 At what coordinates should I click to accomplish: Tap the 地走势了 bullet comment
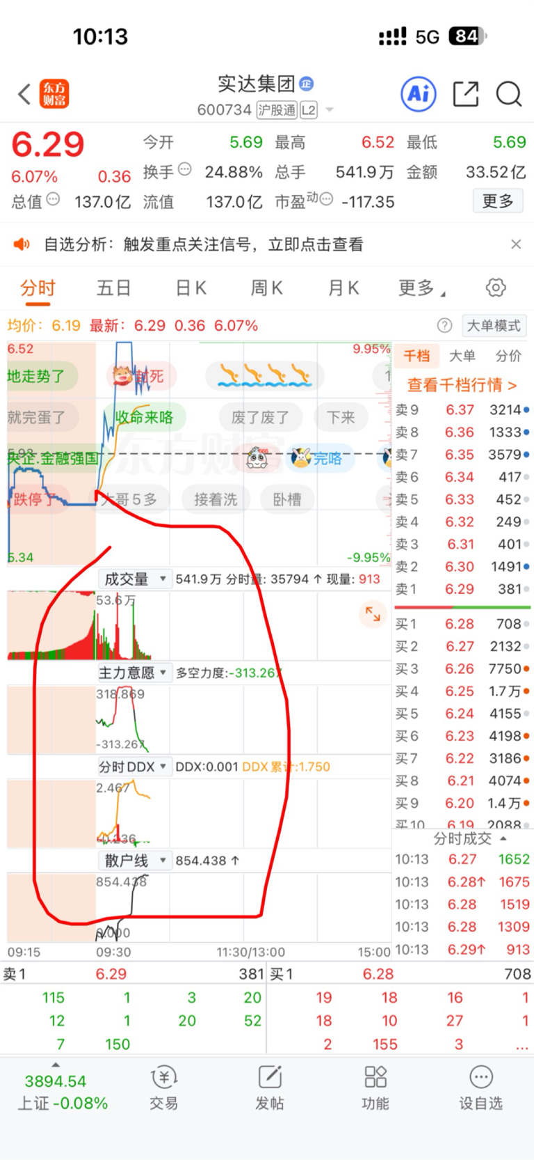[38, 376]
